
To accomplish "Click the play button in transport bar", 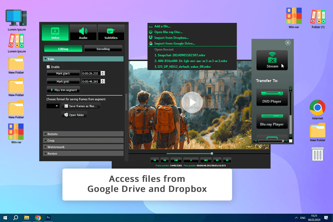I will 191,160.
